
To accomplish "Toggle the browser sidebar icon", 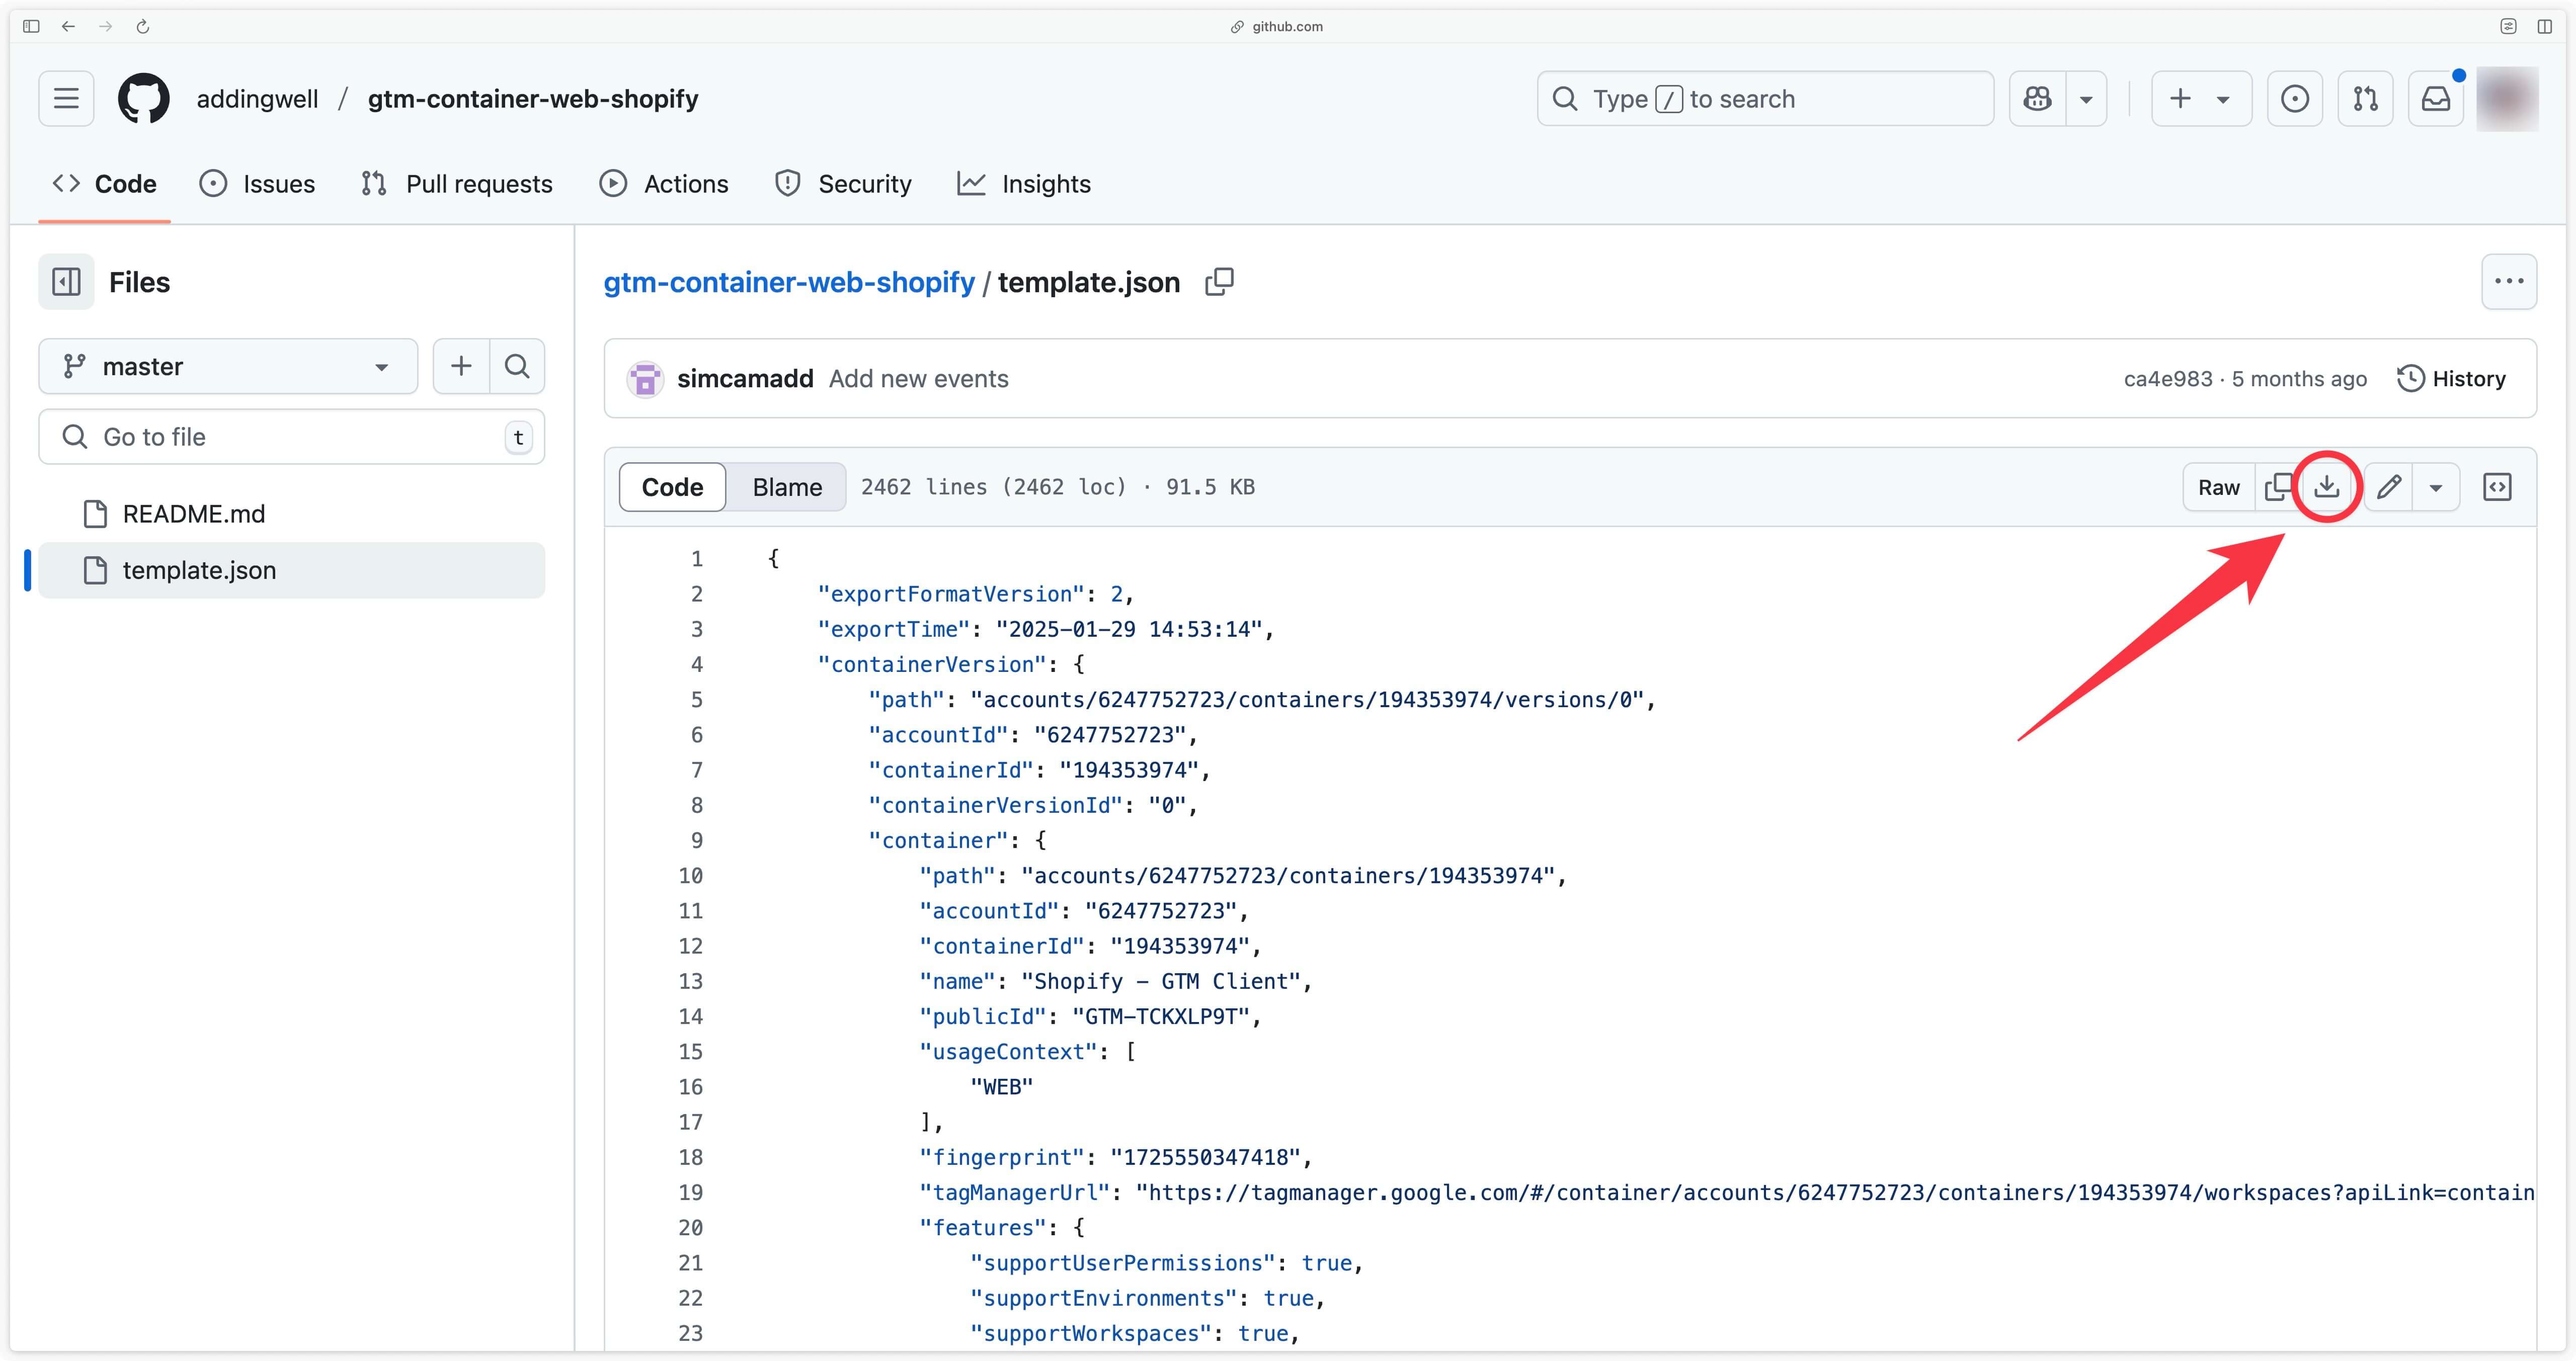I will click(31, 26).
